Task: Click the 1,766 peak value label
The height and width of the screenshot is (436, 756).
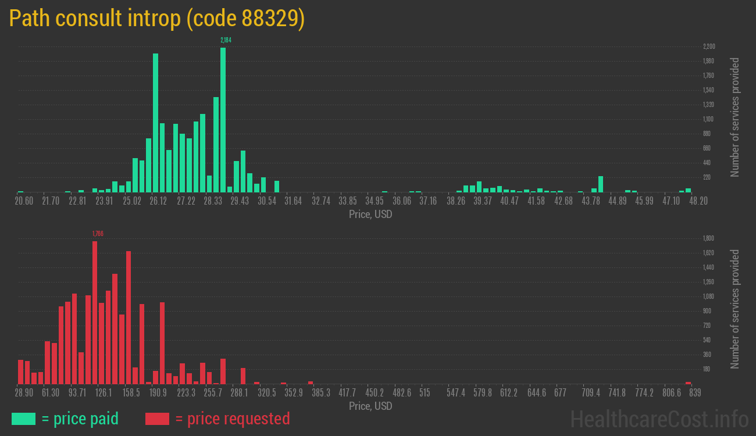Action: [x=98, y=234]
